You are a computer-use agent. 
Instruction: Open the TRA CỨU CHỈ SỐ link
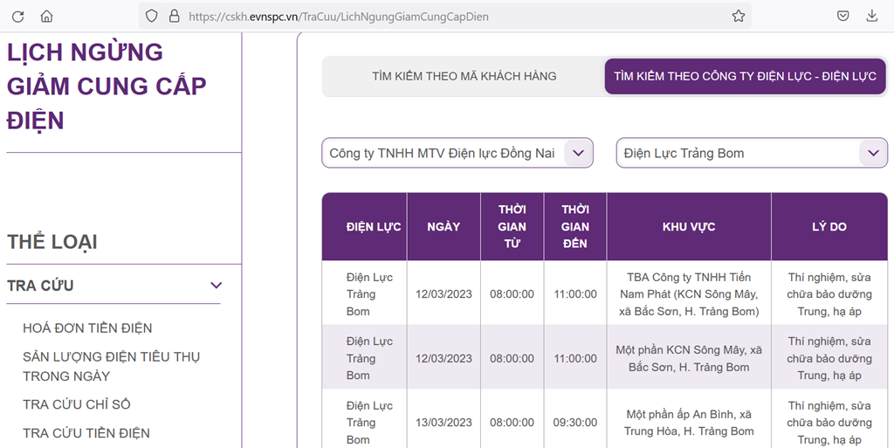[x=77, y=404]
